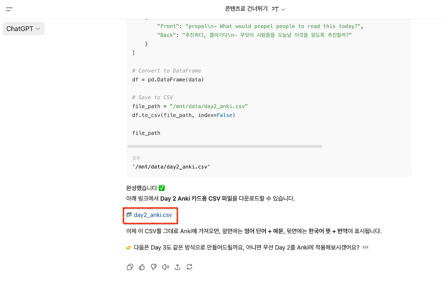Expand the top center title chevron
The height and width of the screenshot is (284, 443).
283,9
